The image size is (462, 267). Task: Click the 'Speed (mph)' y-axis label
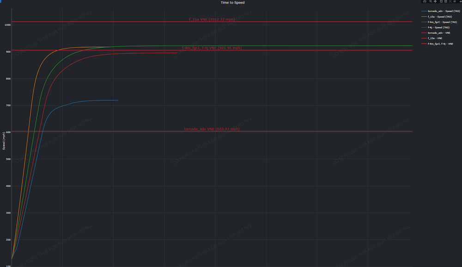point(4,141)
